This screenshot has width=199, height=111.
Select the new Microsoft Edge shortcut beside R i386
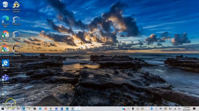5,21
